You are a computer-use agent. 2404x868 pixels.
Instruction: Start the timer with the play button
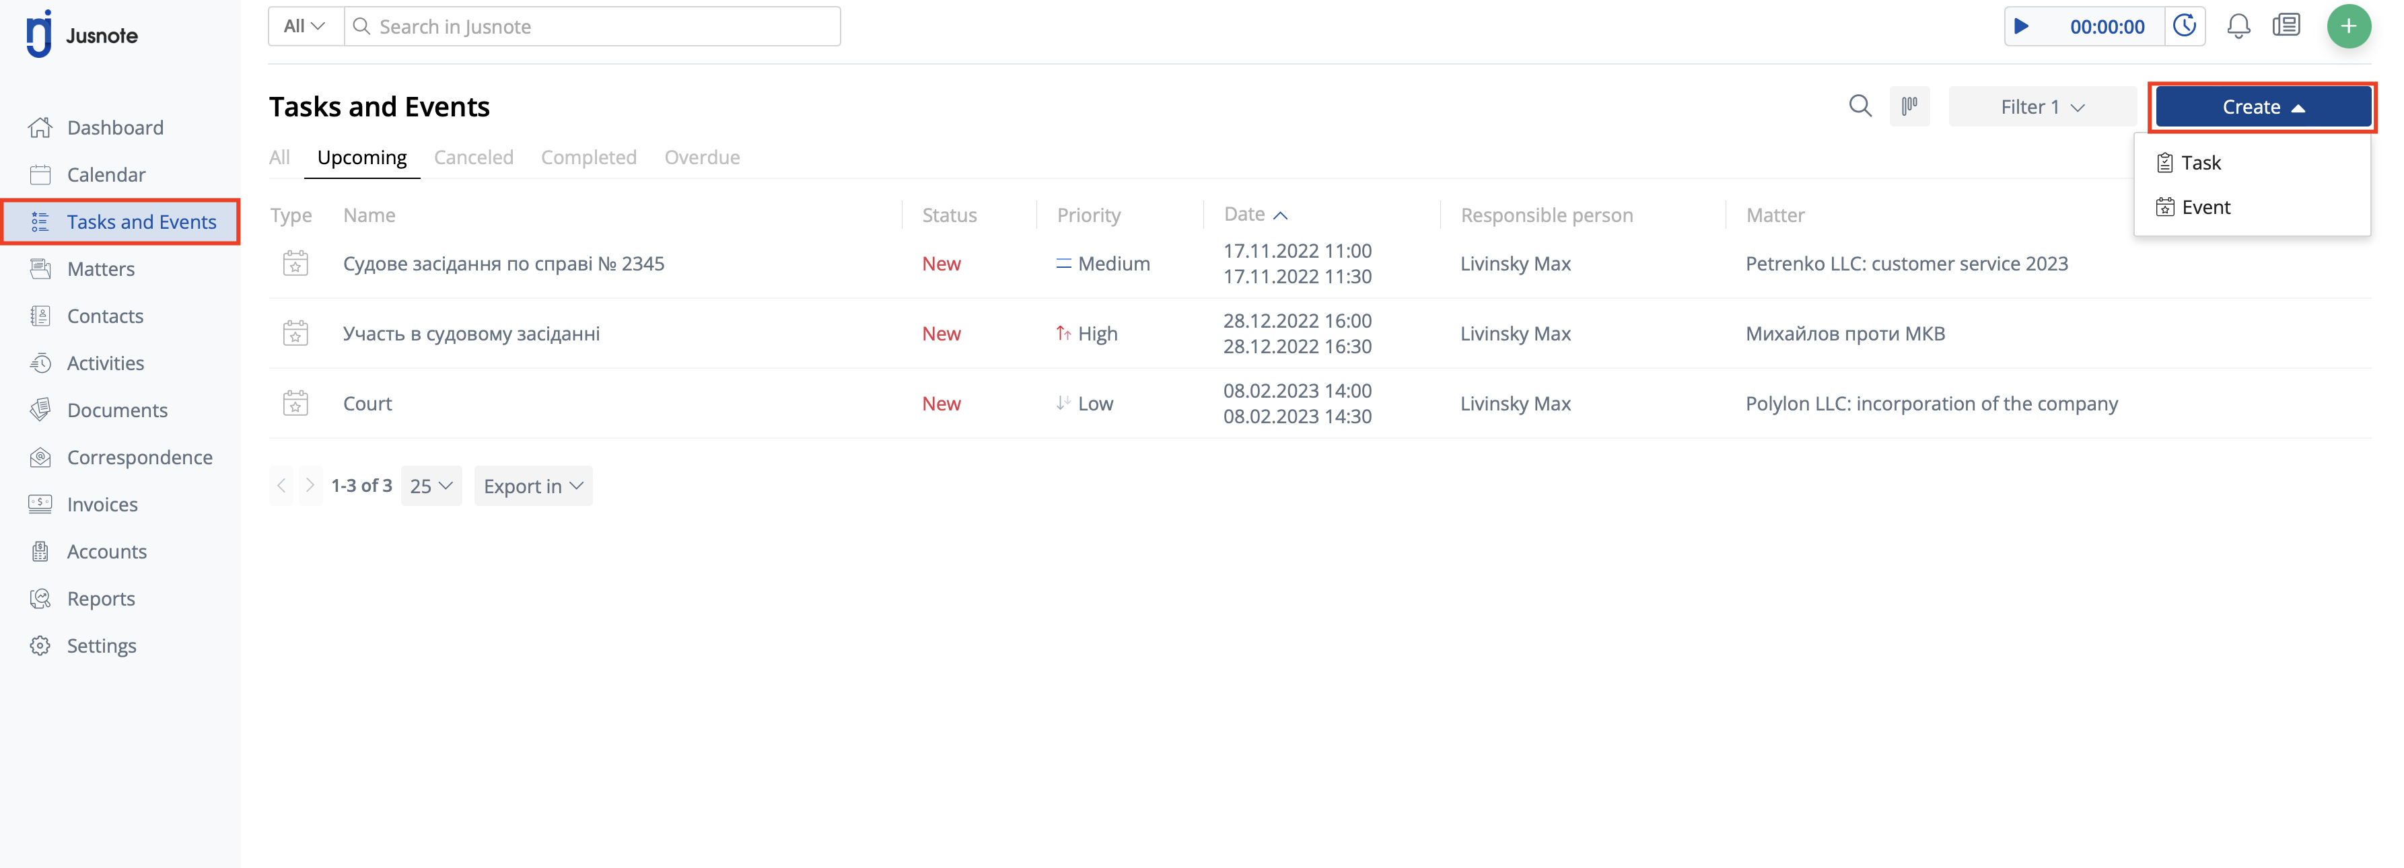pos(2021,26)
